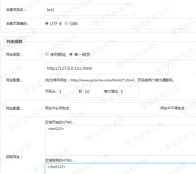Screen dimensions: 196x174
Task: Select the 序列网址 radio option
Action: tap(47, 54)
